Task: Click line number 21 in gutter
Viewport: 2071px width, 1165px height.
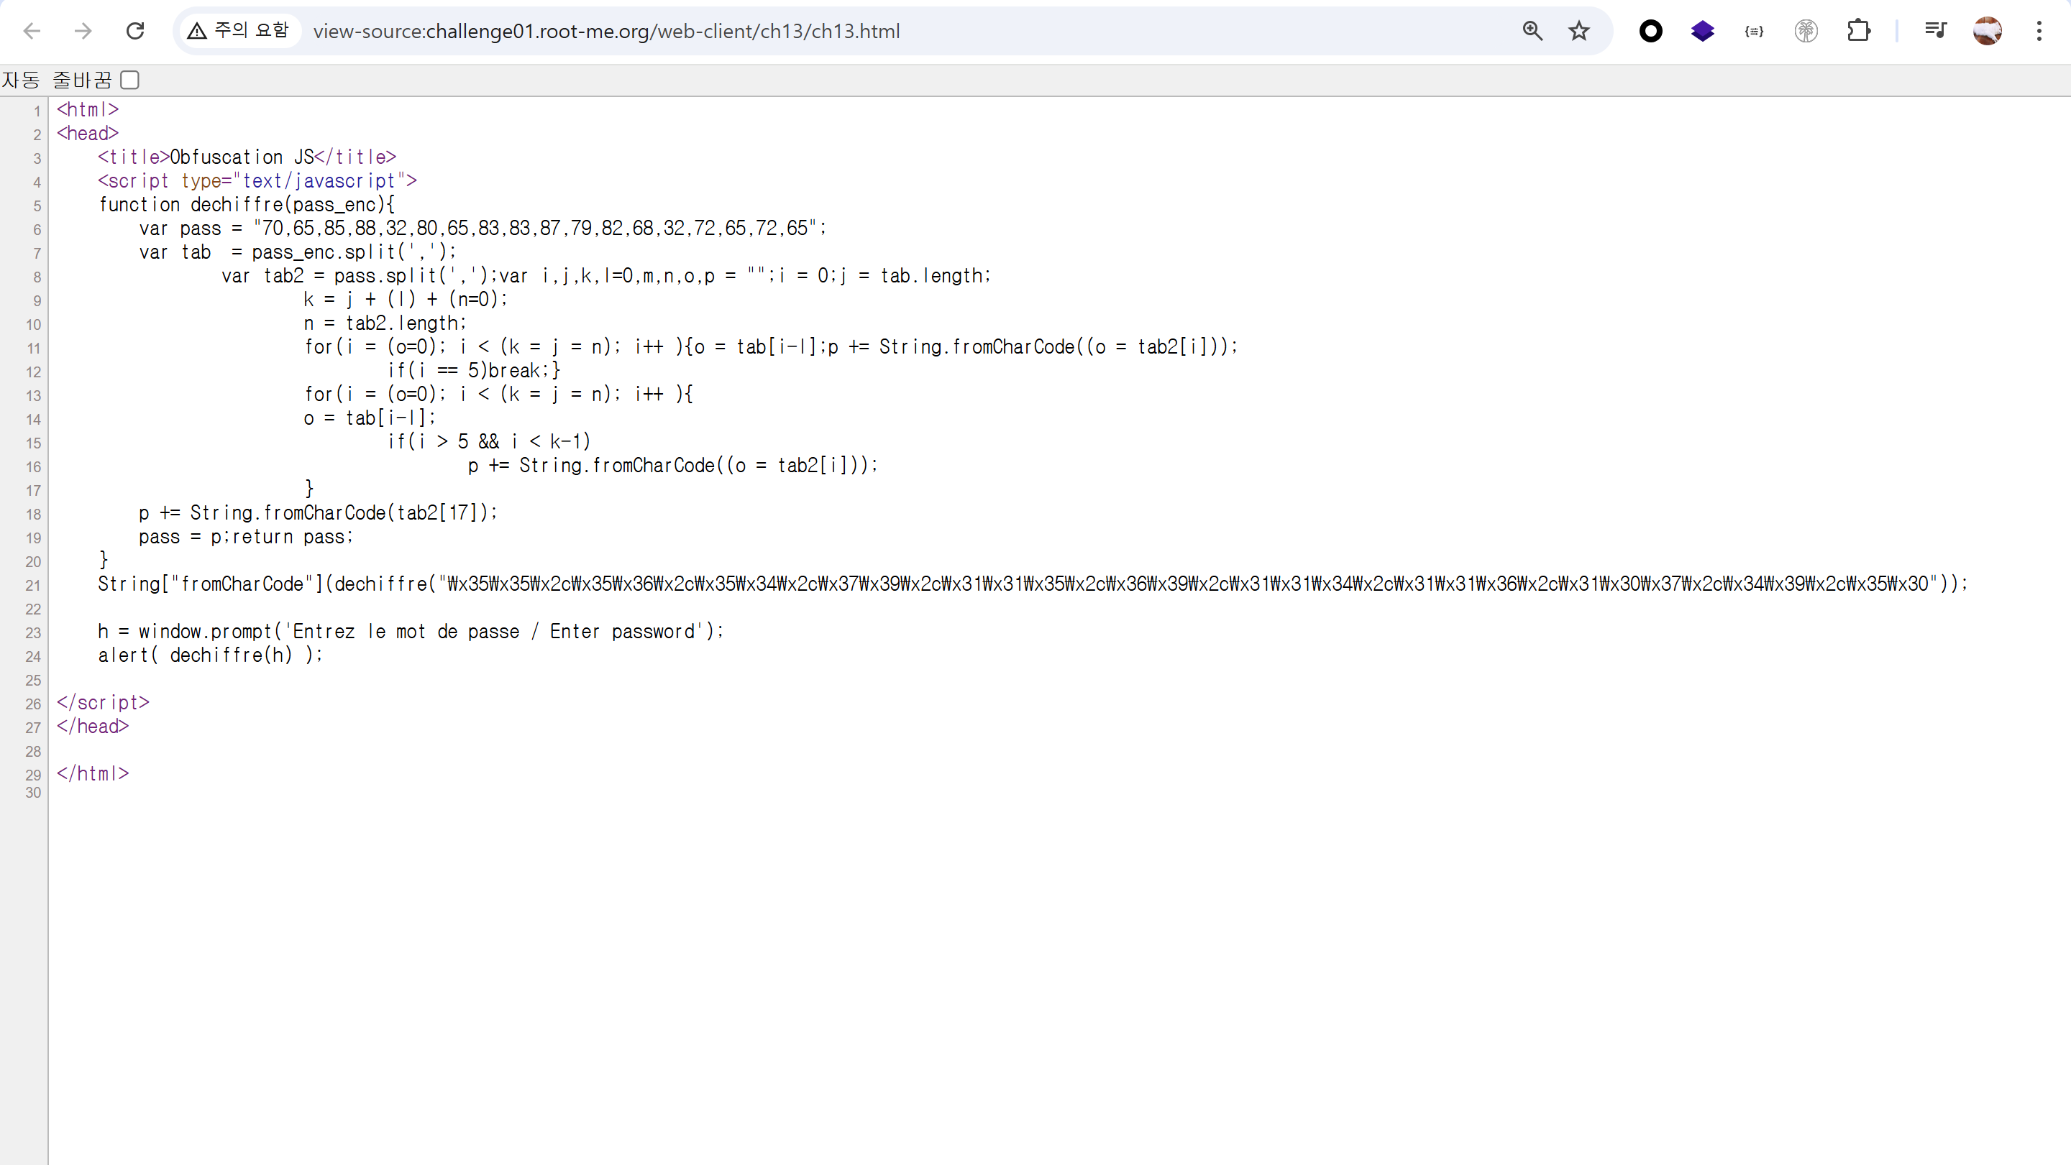Action: click(33, 586)
